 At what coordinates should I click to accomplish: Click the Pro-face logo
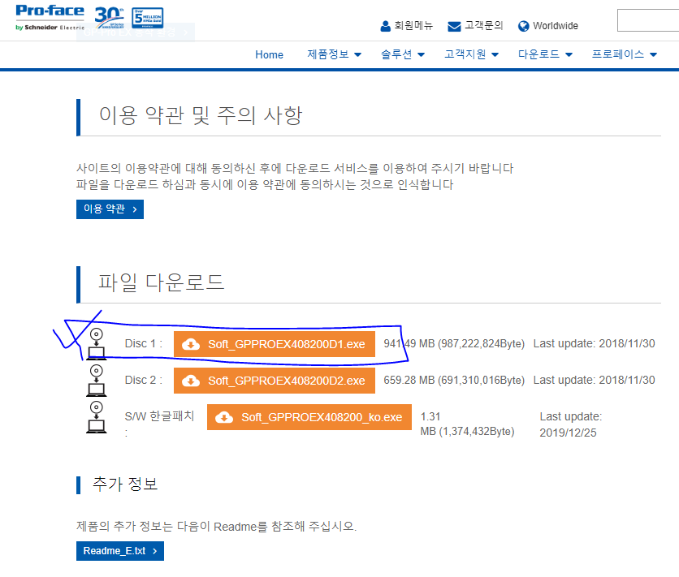tap(50, 17)
